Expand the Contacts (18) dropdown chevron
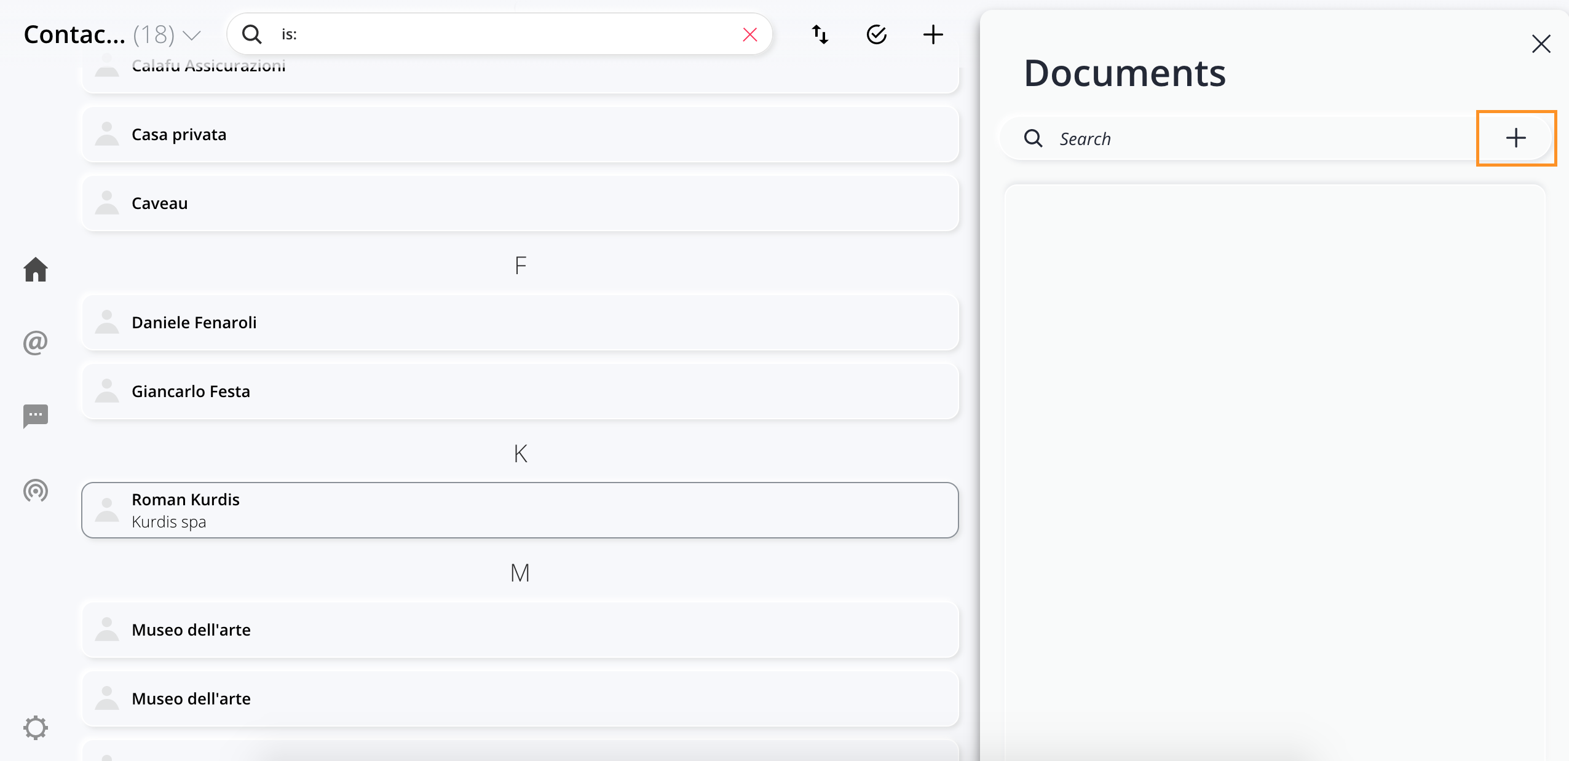The height and width of the screenshot is (761, 1569). (x=192, y=36)
